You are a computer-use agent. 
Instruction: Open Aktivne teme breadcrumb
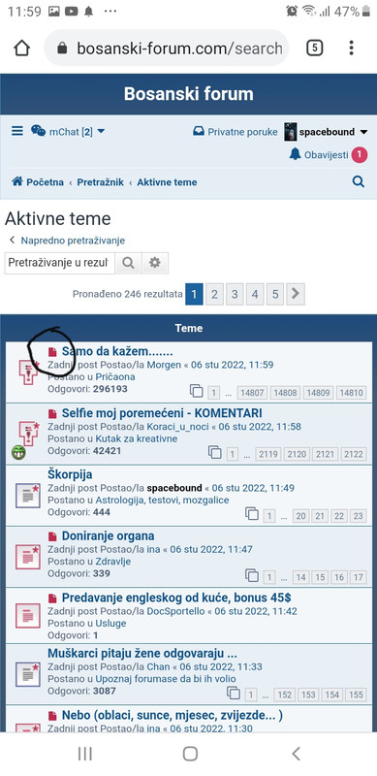click(167, 182)
